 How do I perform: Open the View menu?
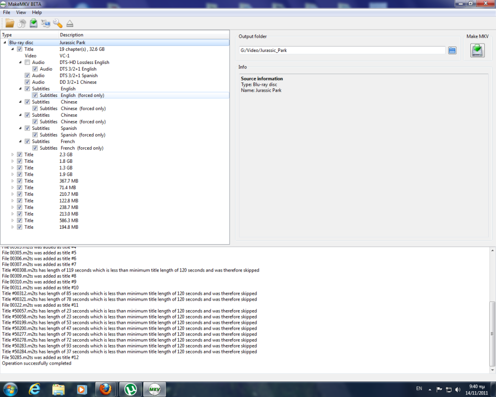click(x=21, y=12)
